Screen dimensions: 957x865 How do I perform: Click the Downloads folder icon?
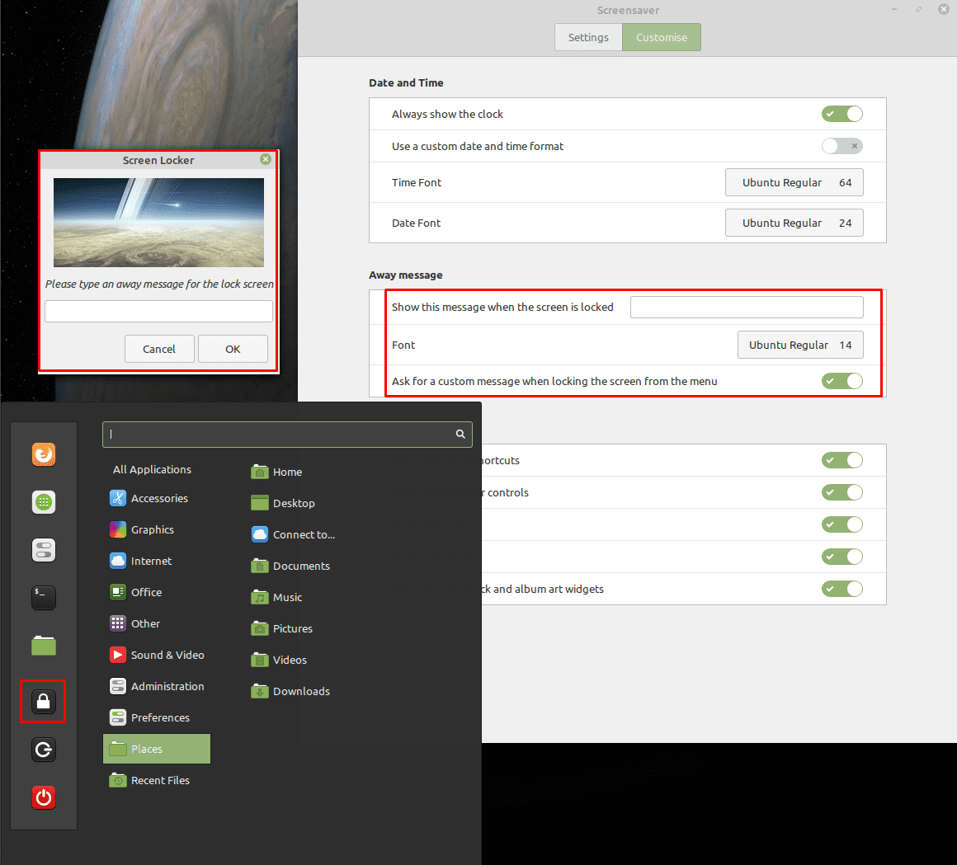pyautogui.click(x=260, y=691)
